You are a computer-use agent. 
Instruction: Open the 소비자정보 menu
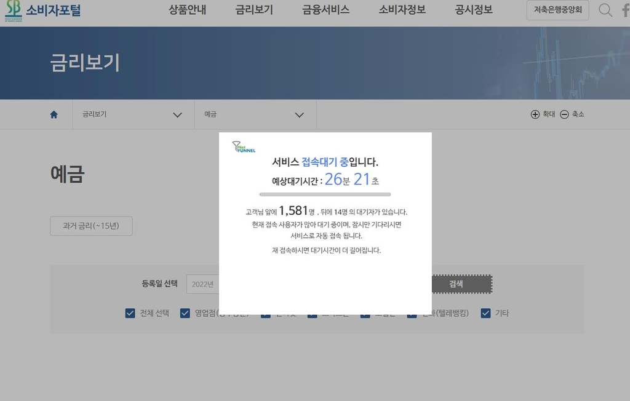(x=402, y=10)
